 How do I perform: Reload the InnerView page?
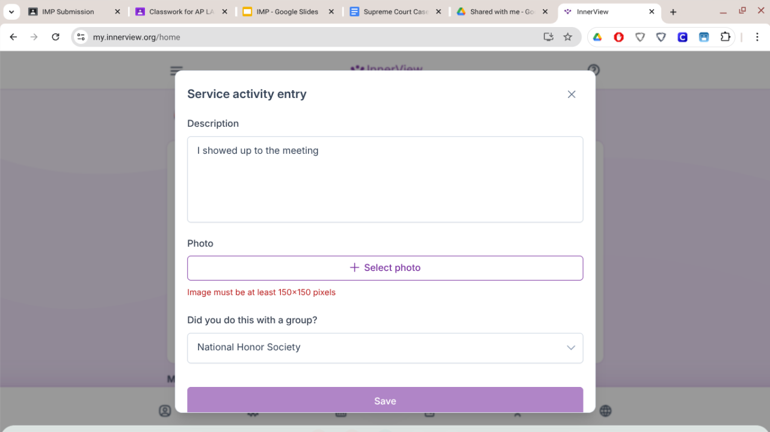(x=55, y=37)
